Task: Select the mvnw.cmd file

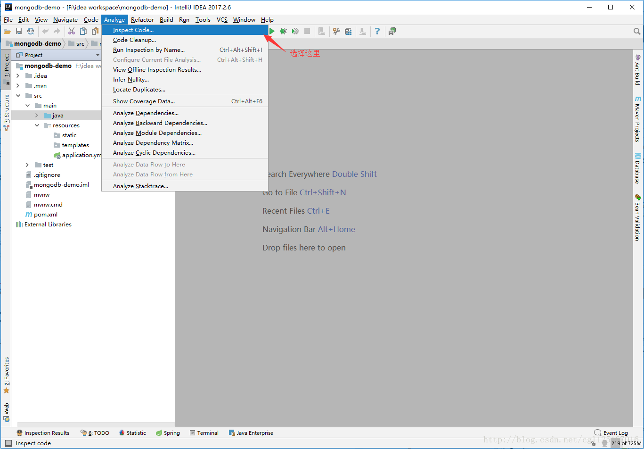Action: point(44,205)
